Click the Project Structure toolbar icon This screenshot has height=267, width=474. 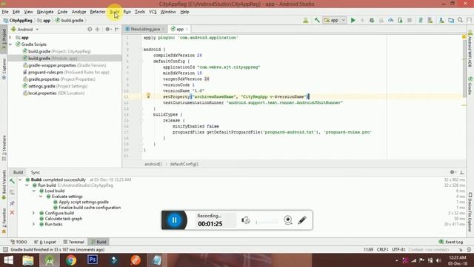pos(451,20)
